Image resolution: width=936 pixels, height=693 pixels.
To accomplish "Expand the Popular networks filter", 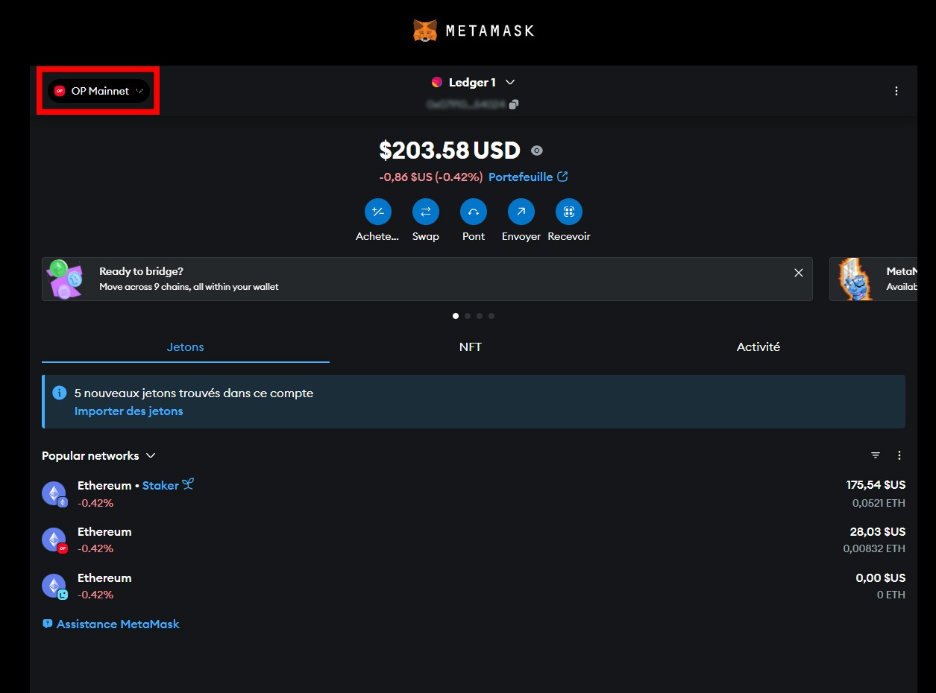I will click(98, 456).
